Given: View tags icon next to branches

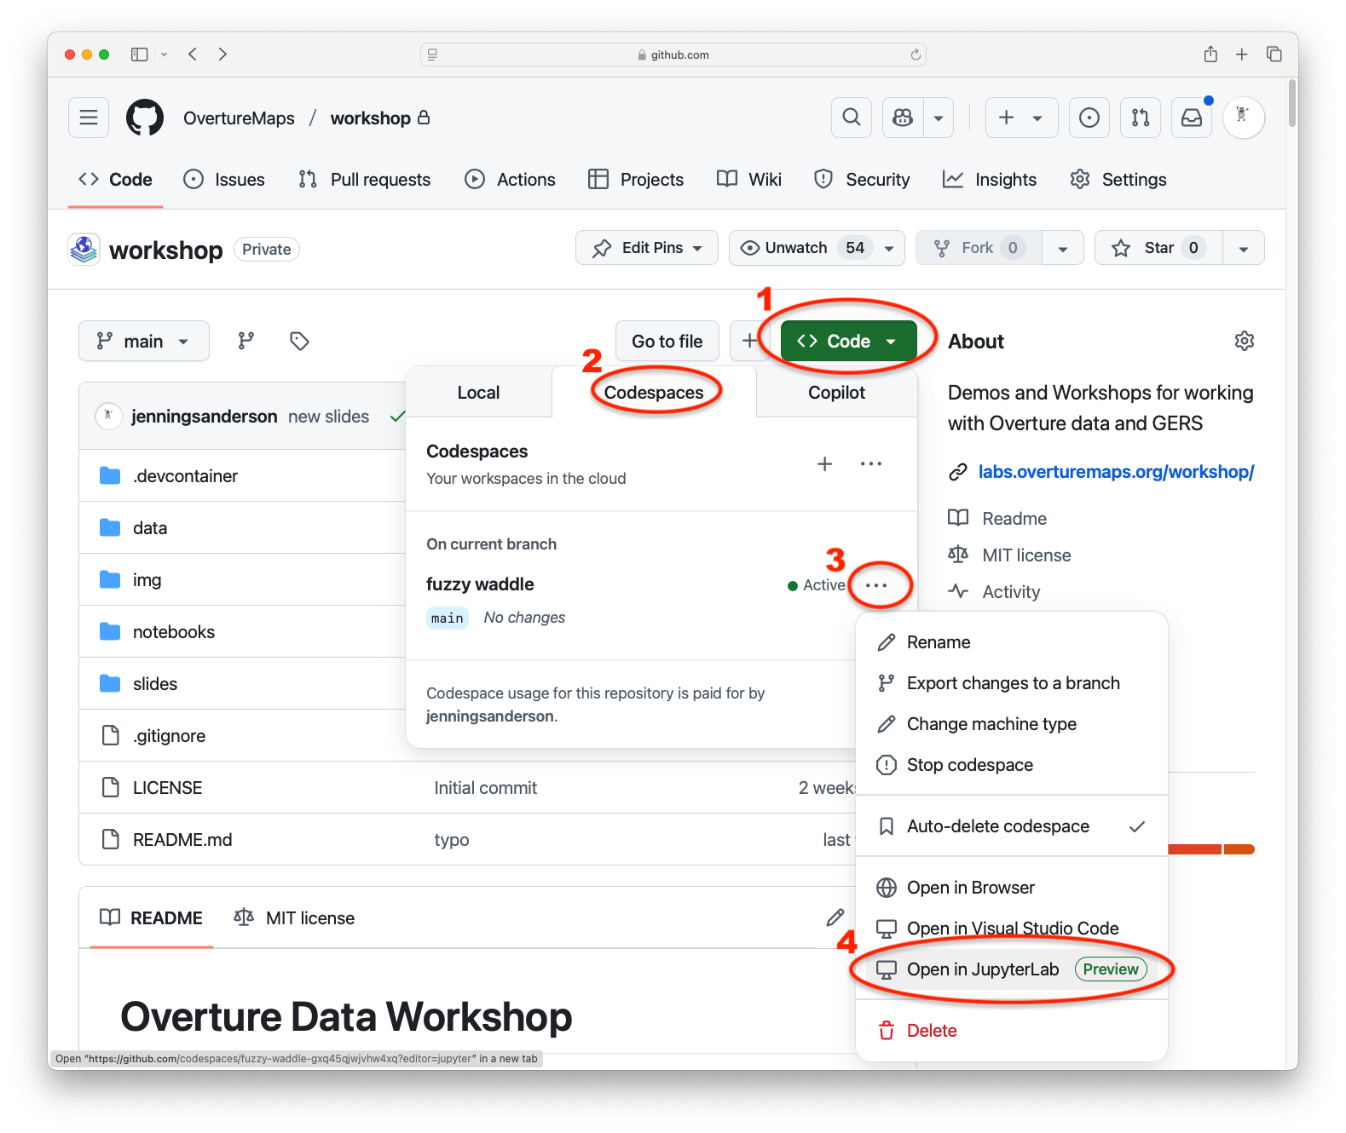Looking at the screenshot, I should tap(299, 341).
